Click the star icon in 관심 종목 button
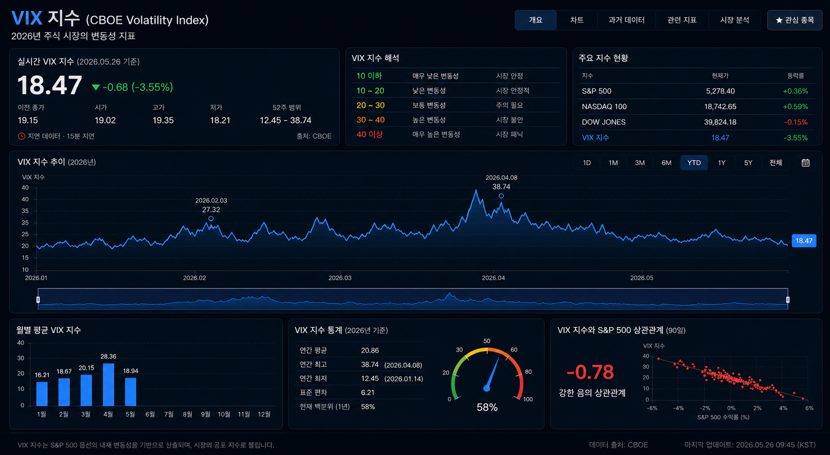830x455 pixels. tap(779, 20)
